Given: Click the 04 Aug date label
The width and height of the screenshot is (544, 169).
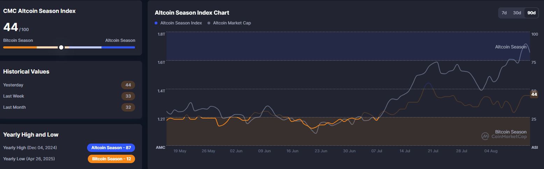Looking at the screenshot, I should coord(491,151).
